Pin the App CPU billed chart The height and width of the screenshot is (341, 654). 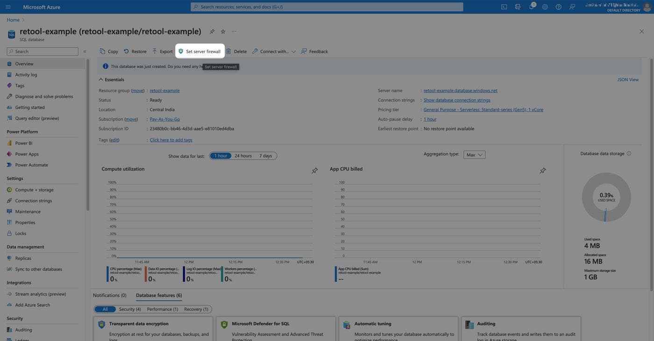542,171
